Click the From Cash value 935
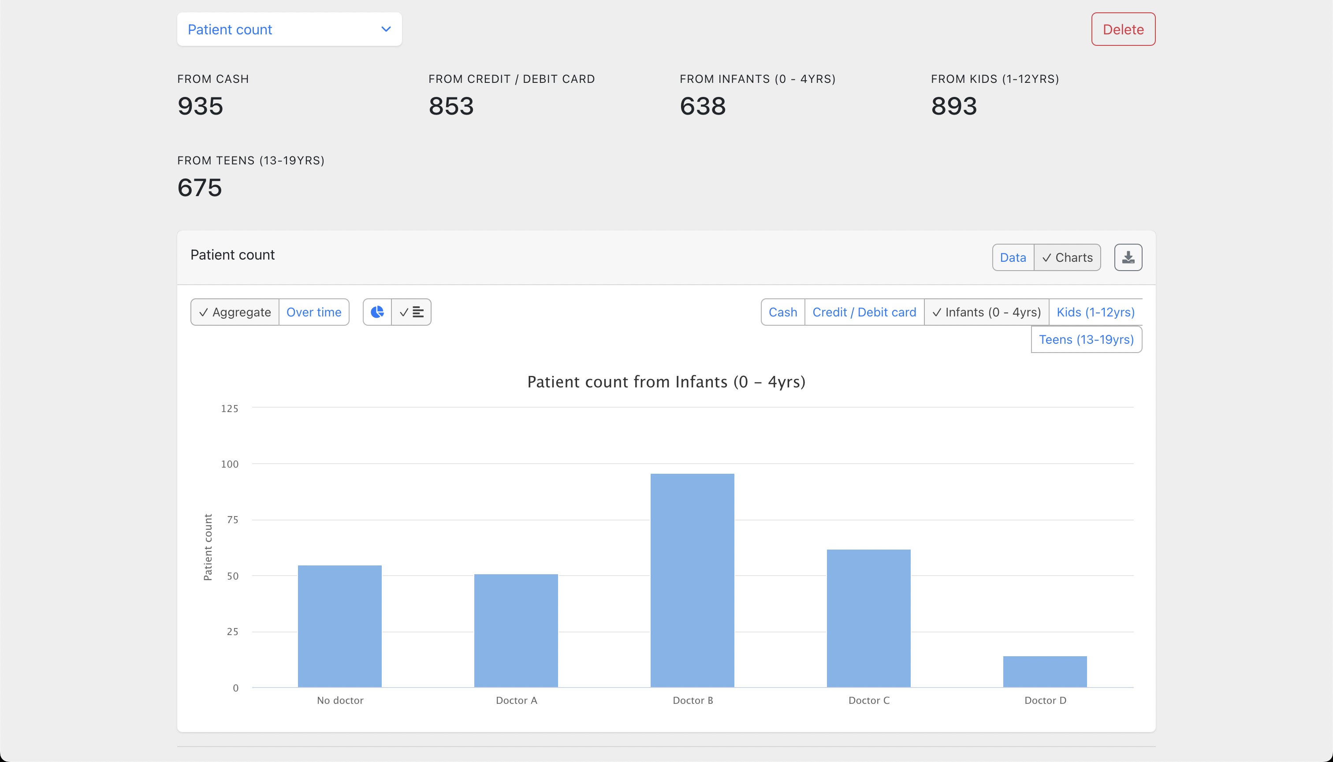The width and height of the screenshot is (1333, 762). click(201, 106)
